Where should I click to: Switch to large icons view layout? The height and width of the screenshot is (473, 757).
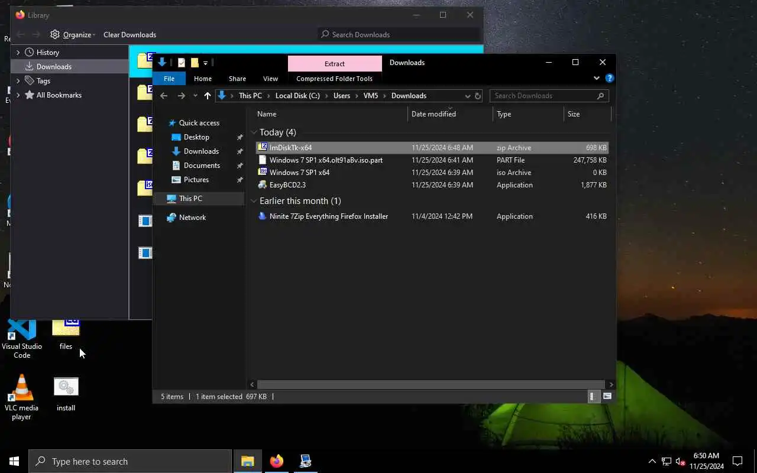[x=607, y=396]
